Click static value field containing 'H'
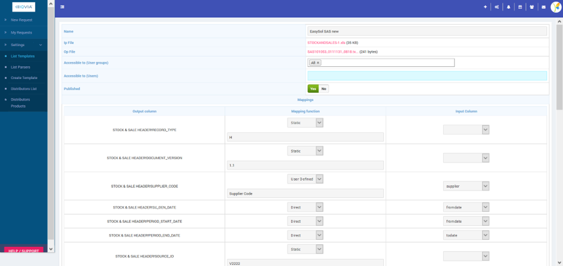The width and height of the screenshot is (563, 266). tap(305, 137)
